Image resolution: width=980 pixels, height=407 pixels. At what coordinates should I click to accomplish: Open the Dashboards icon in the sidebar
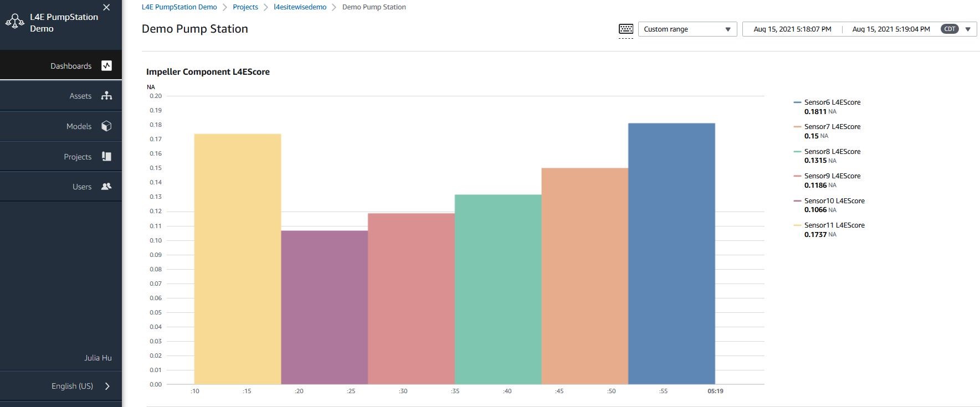click(x=107, y=65)
